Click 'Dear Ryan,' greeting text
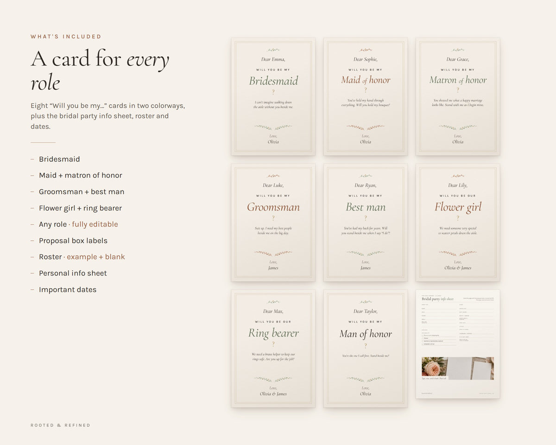This screenshot has height=445, width=556. coord(366,185)
